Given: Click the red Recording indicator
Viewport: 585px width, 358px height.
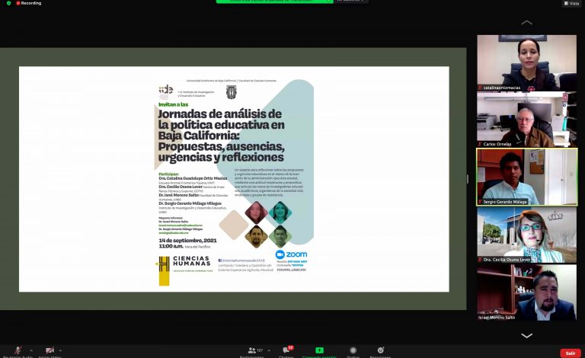Looking at the screenshot, I should [x=29, y=3].
